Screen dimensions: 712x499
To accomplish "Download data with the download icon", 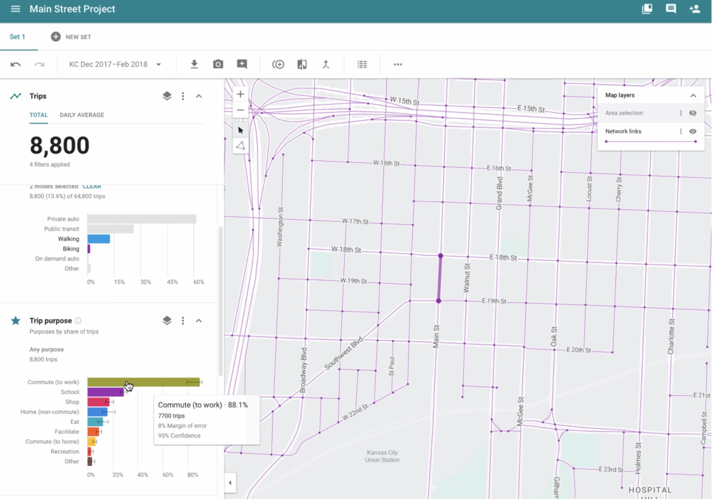I will (194, 64).
